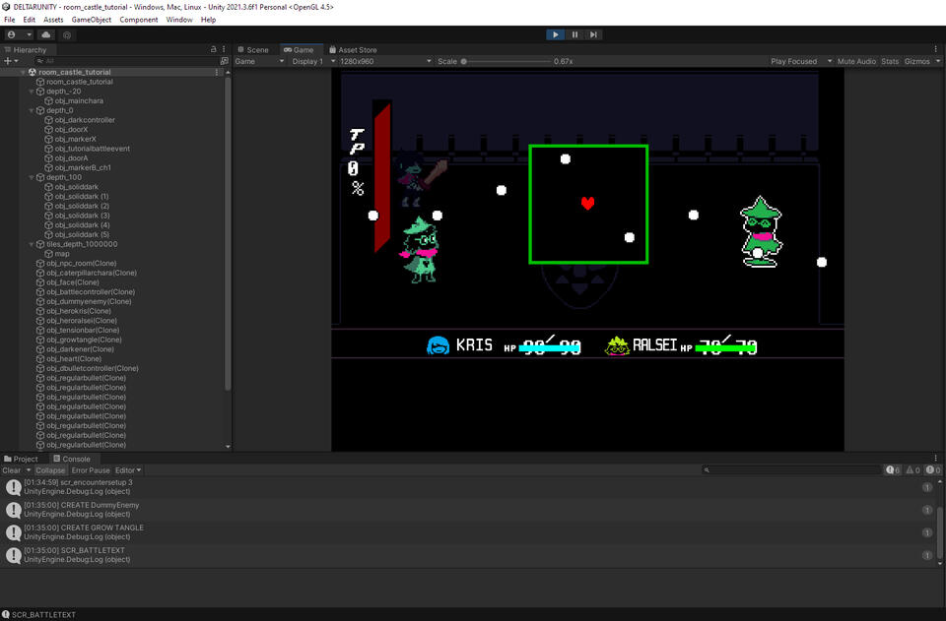Collapse the depth_100 tree node
The image size is (946, 621).
(x=32, y=177)
